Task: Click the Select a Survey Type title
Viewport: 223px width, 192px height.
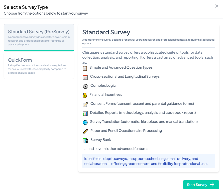Action: pyautogui.click(x=26, y=7)
